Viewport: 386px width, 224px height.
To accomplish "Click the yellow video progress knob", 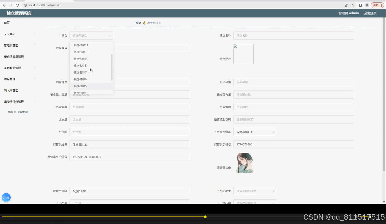I will coord(205,217).
